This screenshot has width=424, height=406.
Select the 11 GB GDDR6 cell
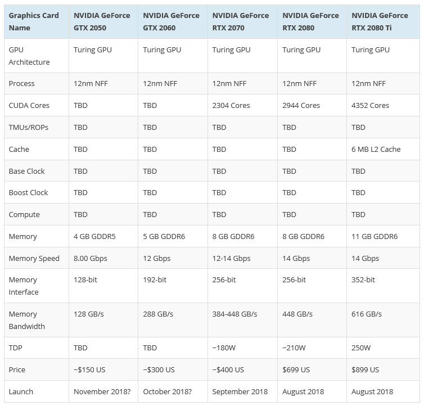pos(375,236)
